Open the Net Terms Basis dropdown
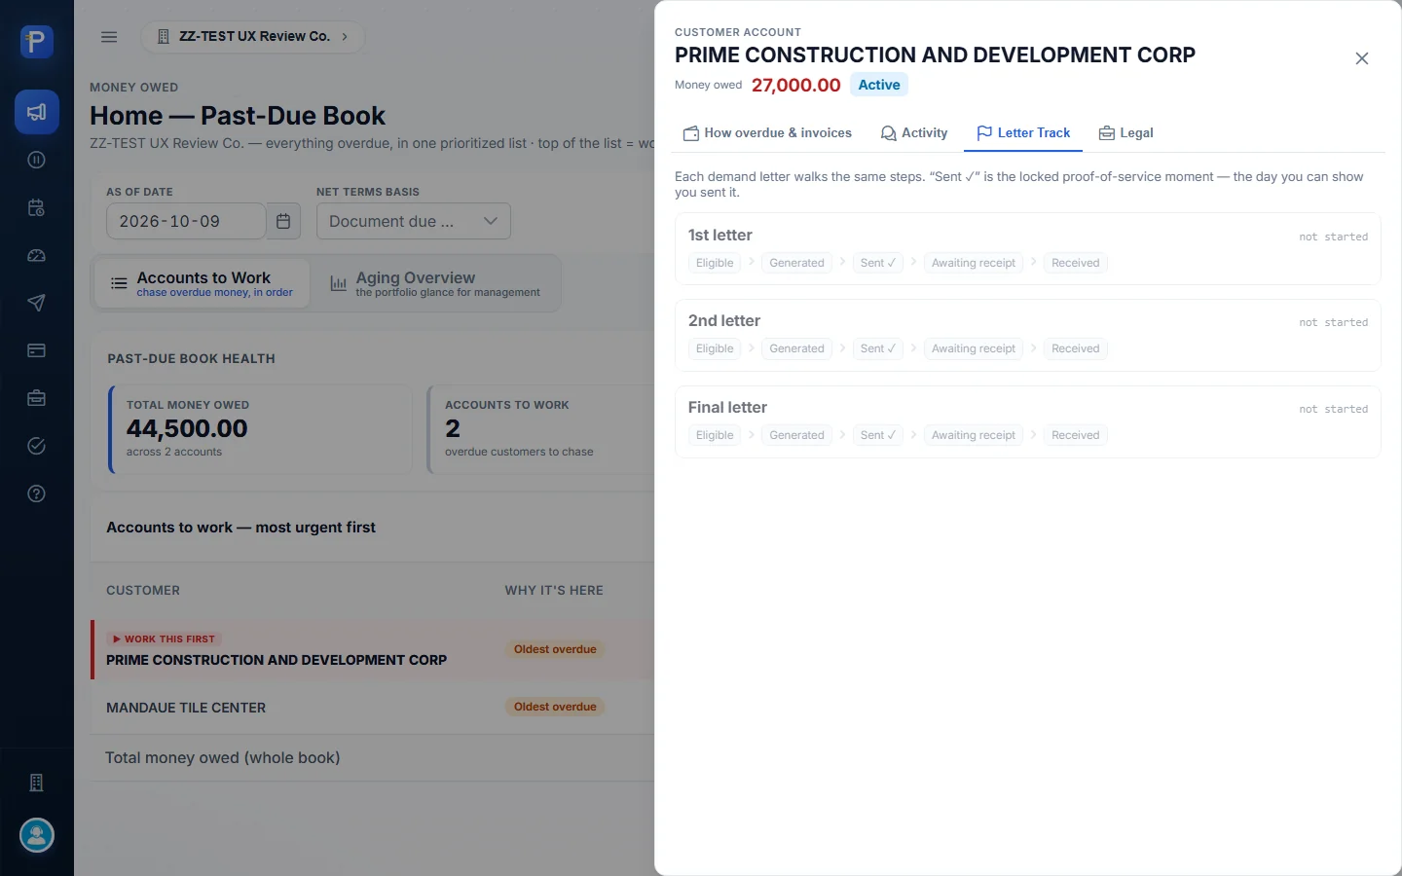1402x876 pixels. (x=413, y=221)
